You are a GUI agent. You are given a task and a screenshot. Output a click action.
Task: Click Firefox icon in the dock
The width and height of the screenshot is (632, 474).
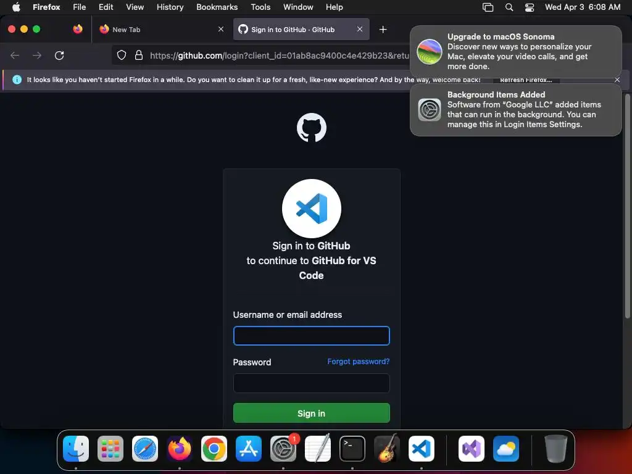click(x=180, y=449)
